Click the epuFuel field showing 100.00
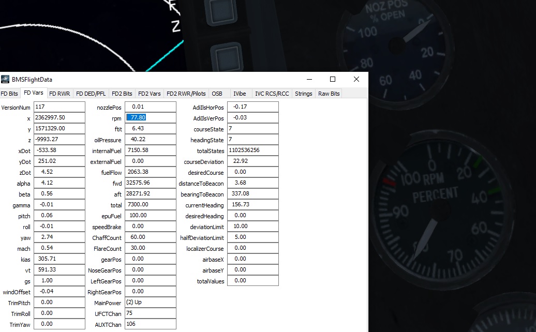This screenshot has height=332, width=536. (151, 215)
